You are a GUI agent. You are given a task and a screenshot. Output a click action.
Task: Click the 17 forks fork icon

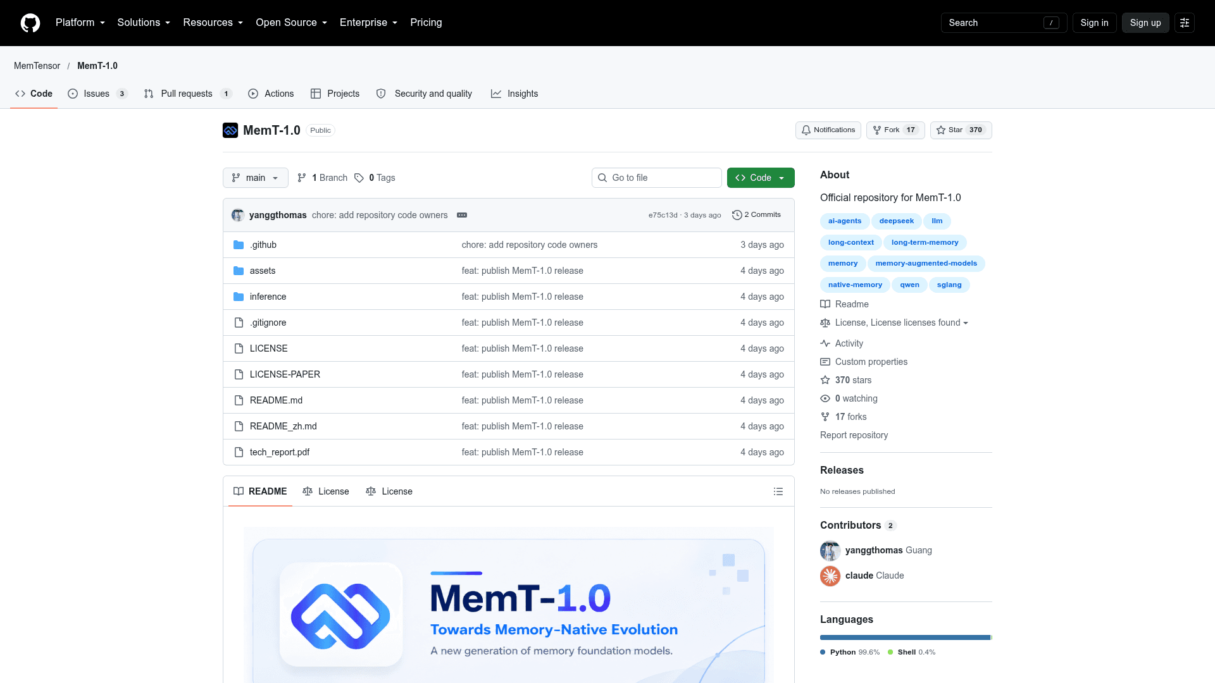pos(825,417)
